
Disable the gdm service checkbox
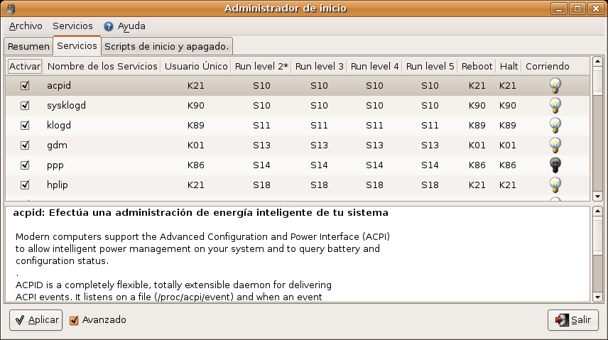[25, 145]
